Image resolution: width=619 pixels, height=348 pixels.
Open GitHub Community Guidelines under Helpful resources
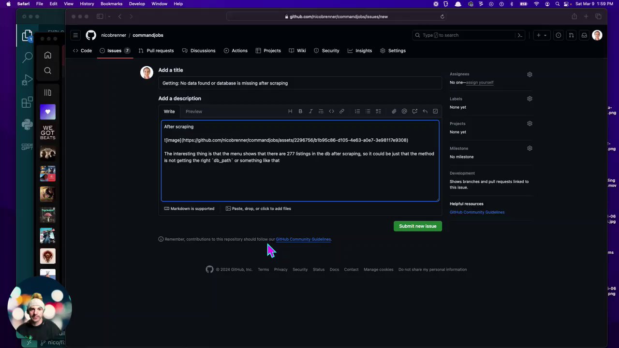(x=477, y=212)
